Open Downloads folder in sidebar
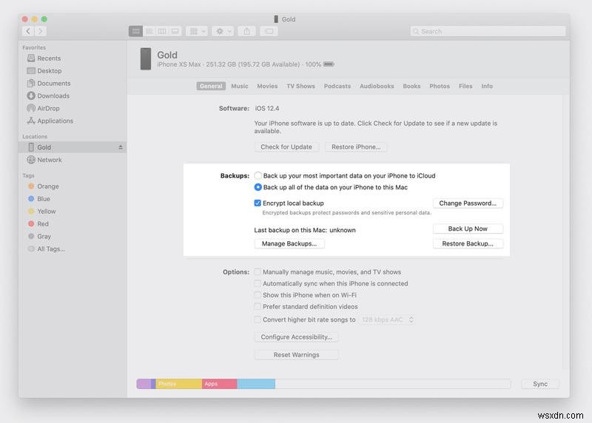 53,95
